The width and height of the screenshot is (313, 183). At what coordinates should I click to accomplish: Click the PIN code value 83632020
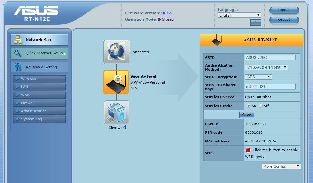coord(254,132)
